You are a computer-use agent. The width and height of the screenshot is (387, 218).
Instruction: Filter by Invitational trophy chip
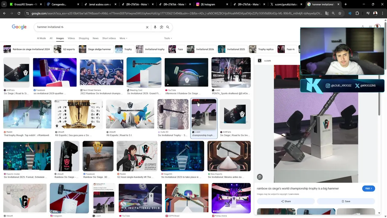(151, 49)
